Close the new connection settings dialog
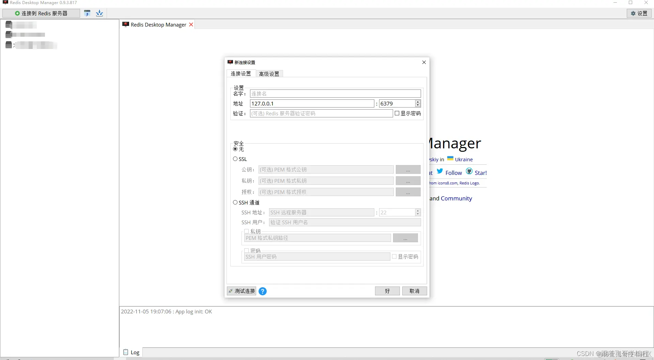The image size is (654, 360). 424,62
